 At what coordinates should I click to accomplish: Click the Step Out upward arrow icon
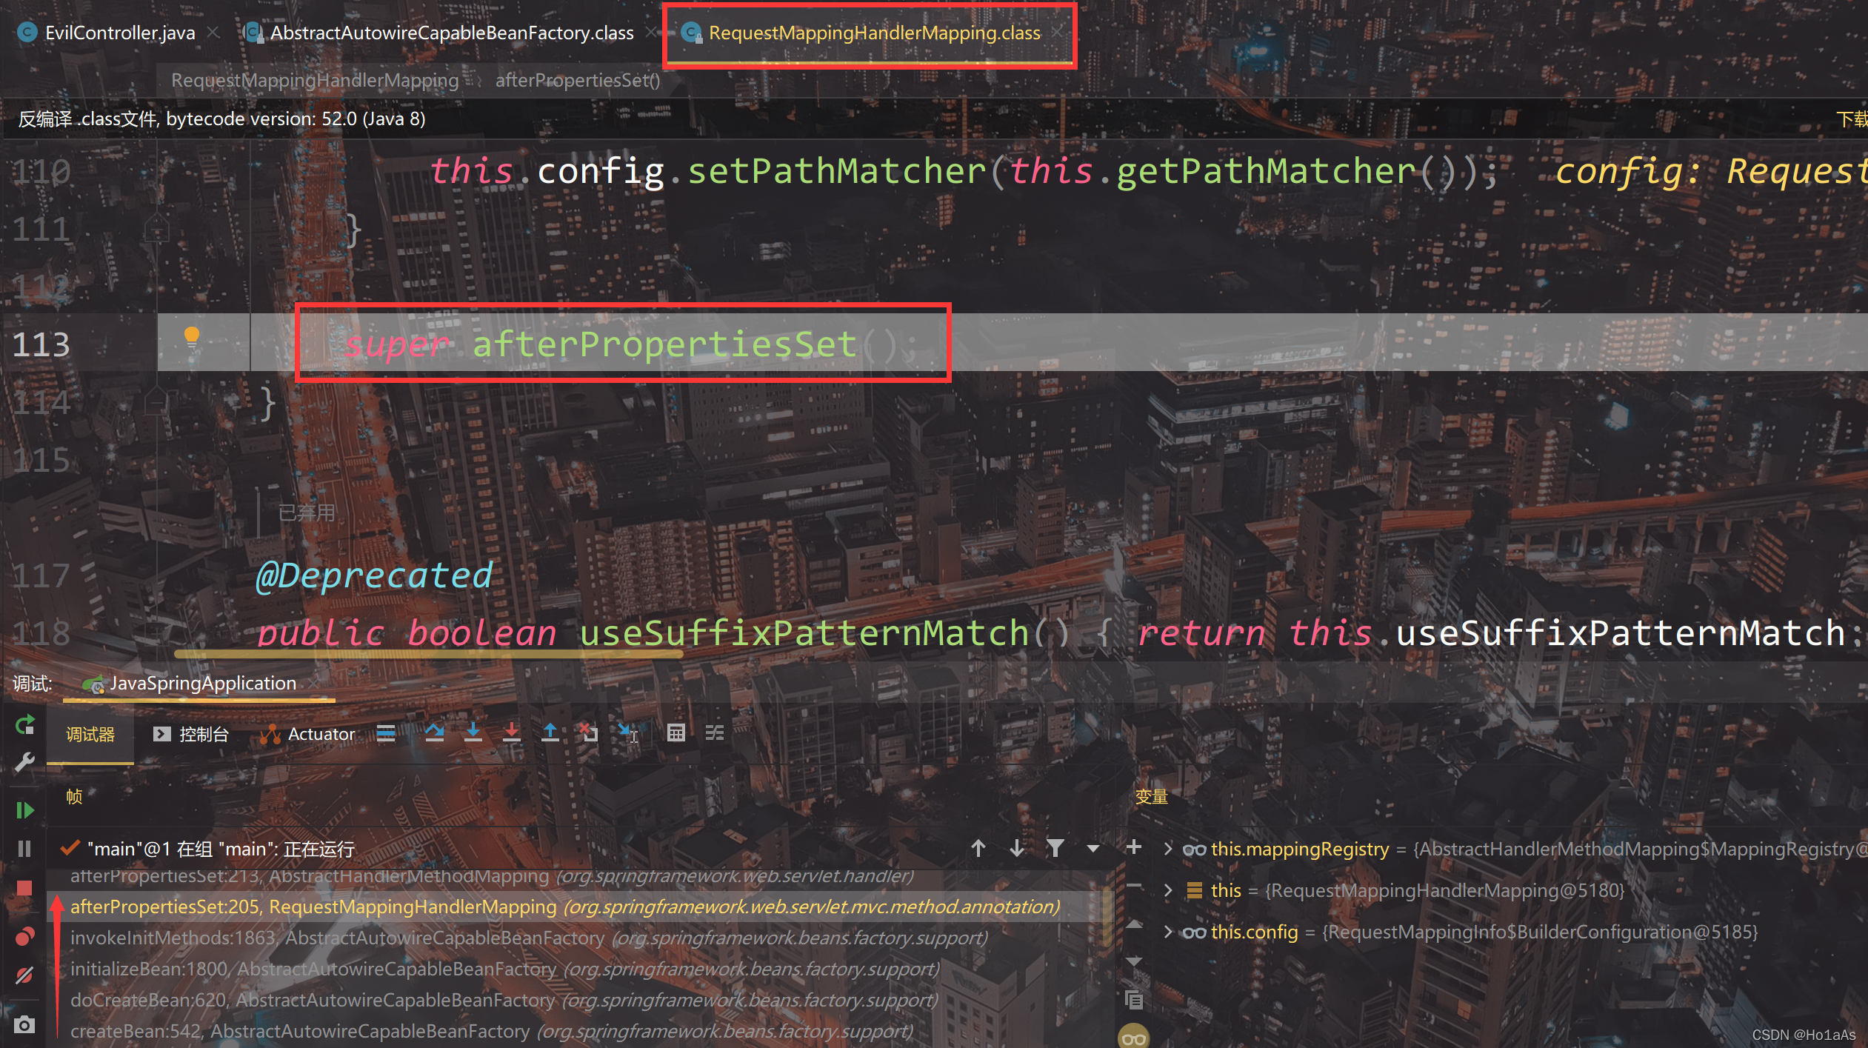click(x=550, y=733)
